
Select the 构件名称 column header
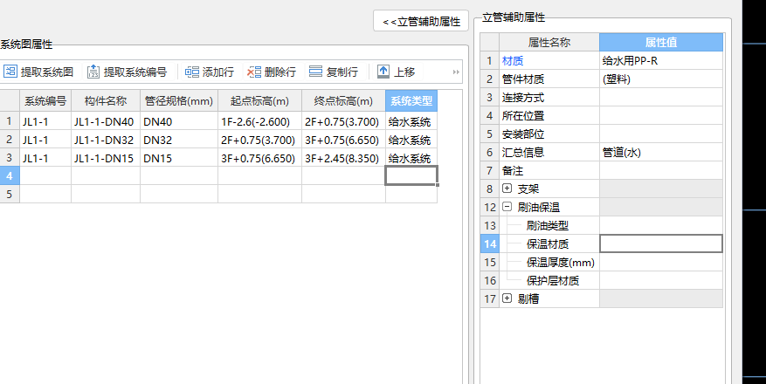coord(106,101)
